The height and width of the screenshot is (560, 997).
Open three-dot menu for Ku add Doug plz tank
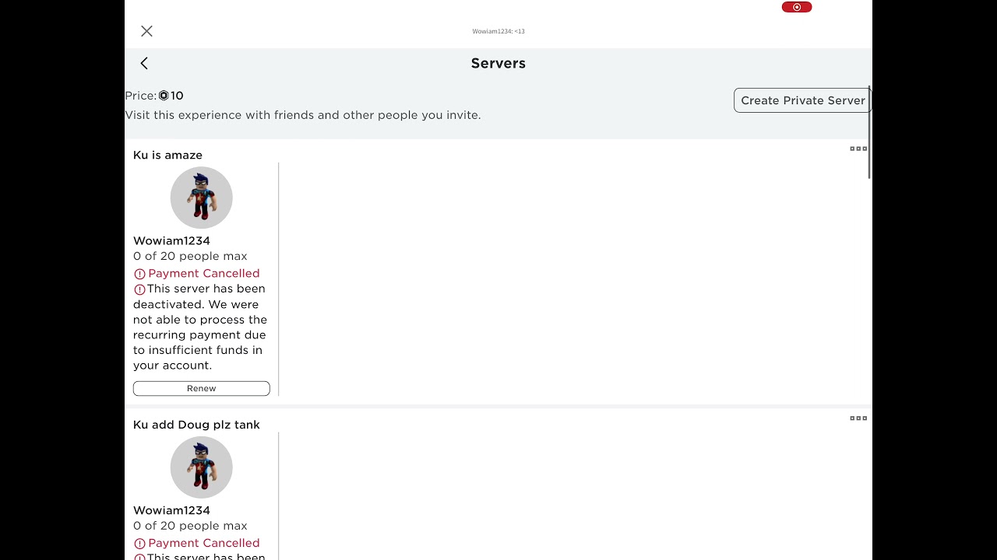point(858,418)
